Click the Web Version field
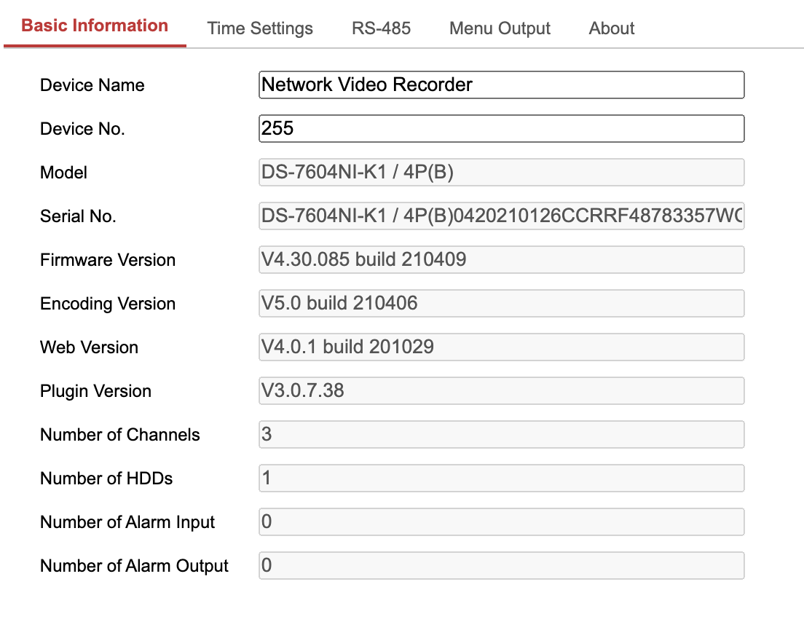Image resolution: width=804 pixels, height=622 pixels. point(501,347)
